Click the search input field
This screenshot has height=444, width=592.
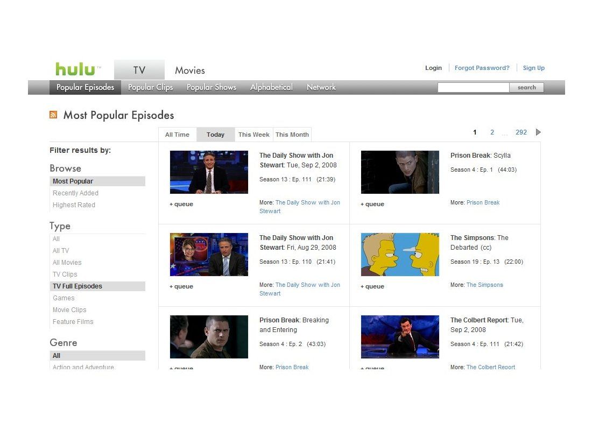click(473, 87)
